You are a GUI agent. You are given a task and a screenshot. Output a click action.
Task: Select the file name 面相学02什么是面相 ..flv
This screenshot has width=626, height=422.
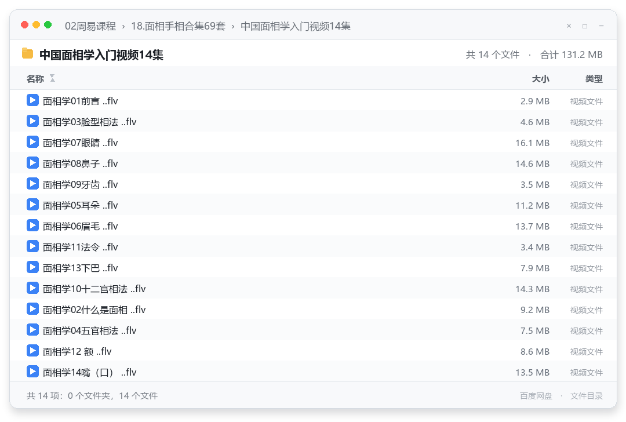pos(94,310)
